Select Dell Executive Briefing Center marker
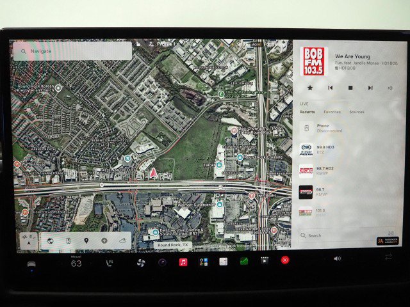Viewport: 410px width, 307px height. [x=155, y=232]
